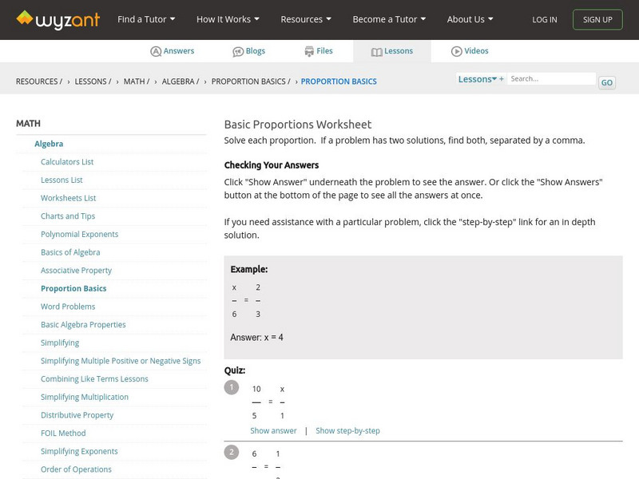Image resolution: width=639 pixels, height=479 pixels.
Task: Open the About Us menu
Action: click(470, 19)
